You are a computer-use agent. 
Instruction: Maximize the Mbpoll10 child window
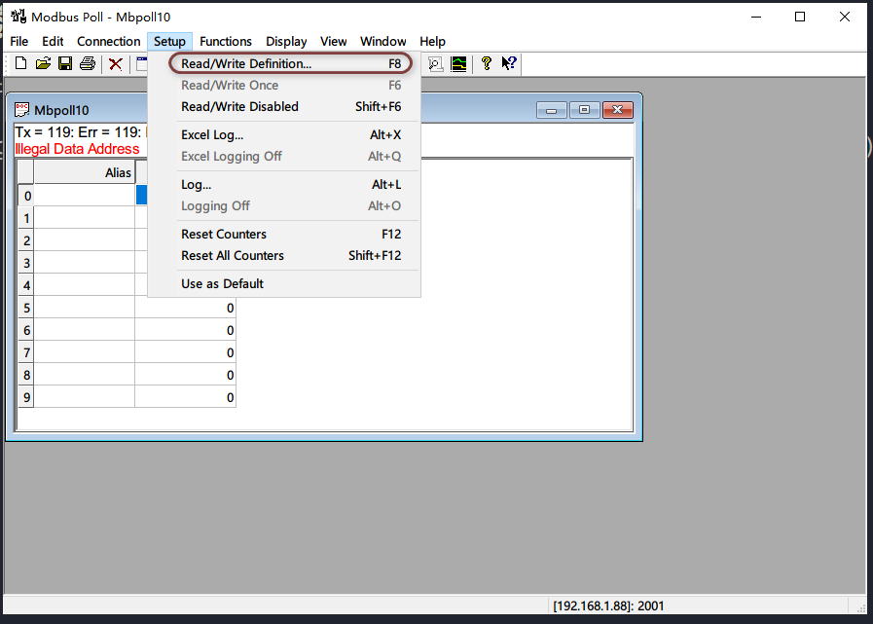584,110
